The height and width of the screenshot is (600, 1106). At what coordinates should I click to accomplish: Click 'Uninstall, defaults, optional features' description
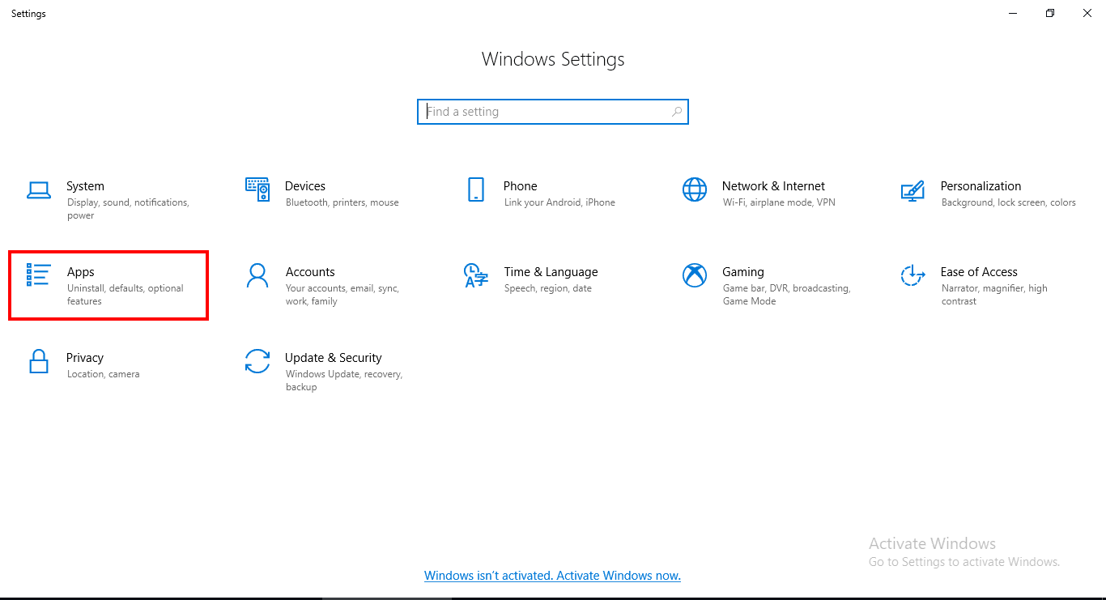[x=125, y=295]
